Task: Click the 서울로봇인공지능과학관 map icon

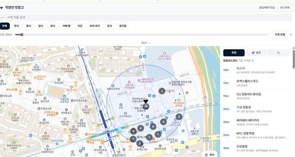Action: [139, 80]
